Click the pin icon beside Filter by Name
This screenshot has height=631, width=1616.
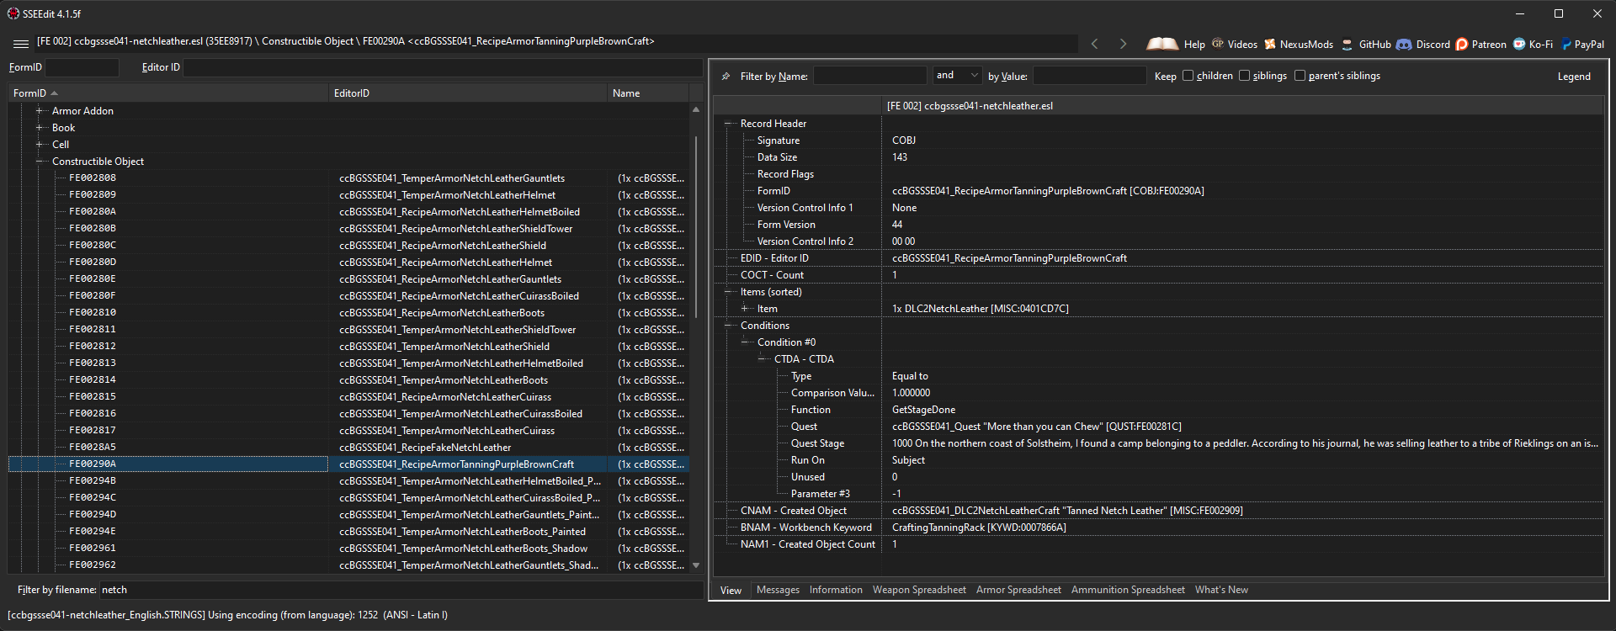coord(726,77)
